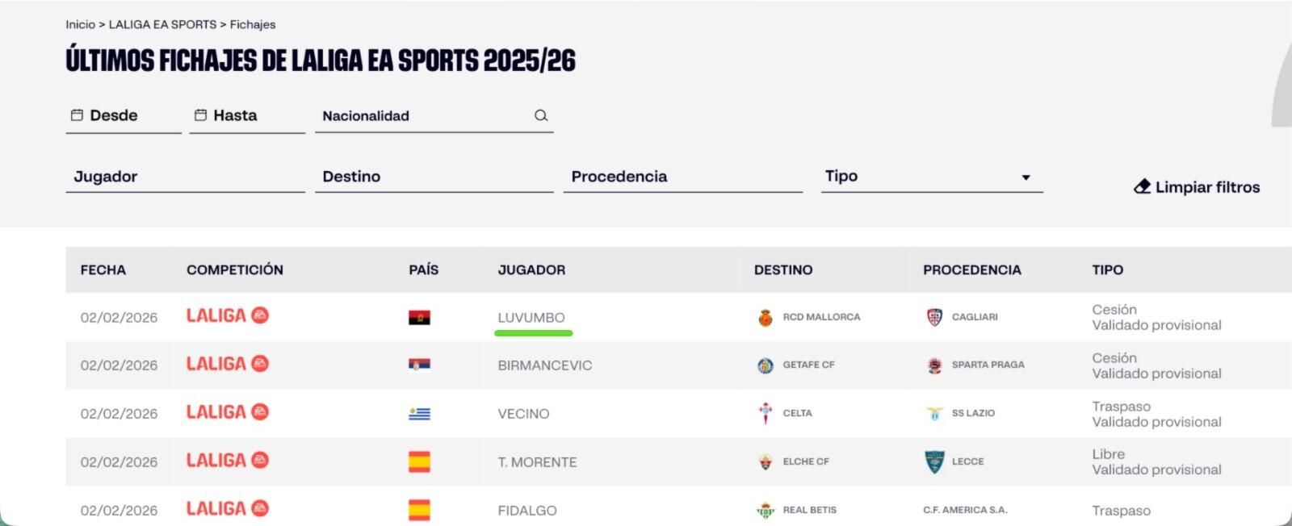1292x526 pixels.
Task: Go to Inicio in the breadcrumb
Action: tap(80, 24)
